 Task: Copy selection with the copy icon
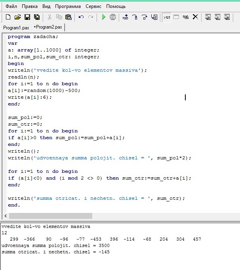pos(59,17)
